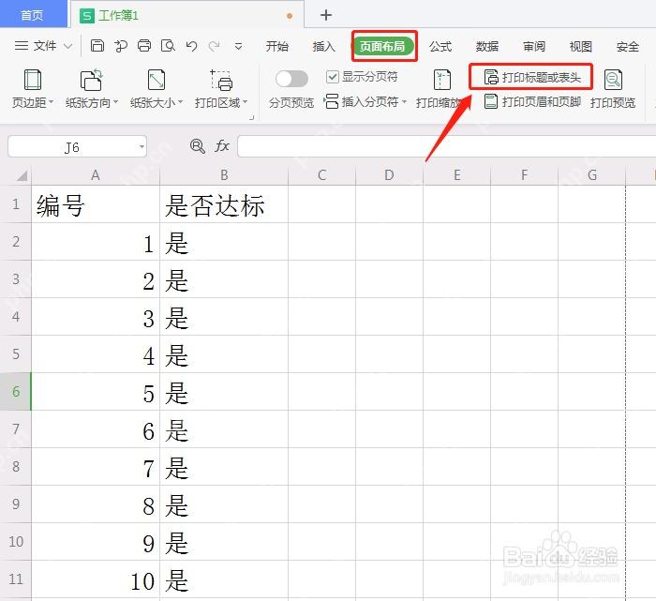Switch to the 审阅 ribbon tab
This screenshot has height=601, width=656.
(x=534, y=46)
